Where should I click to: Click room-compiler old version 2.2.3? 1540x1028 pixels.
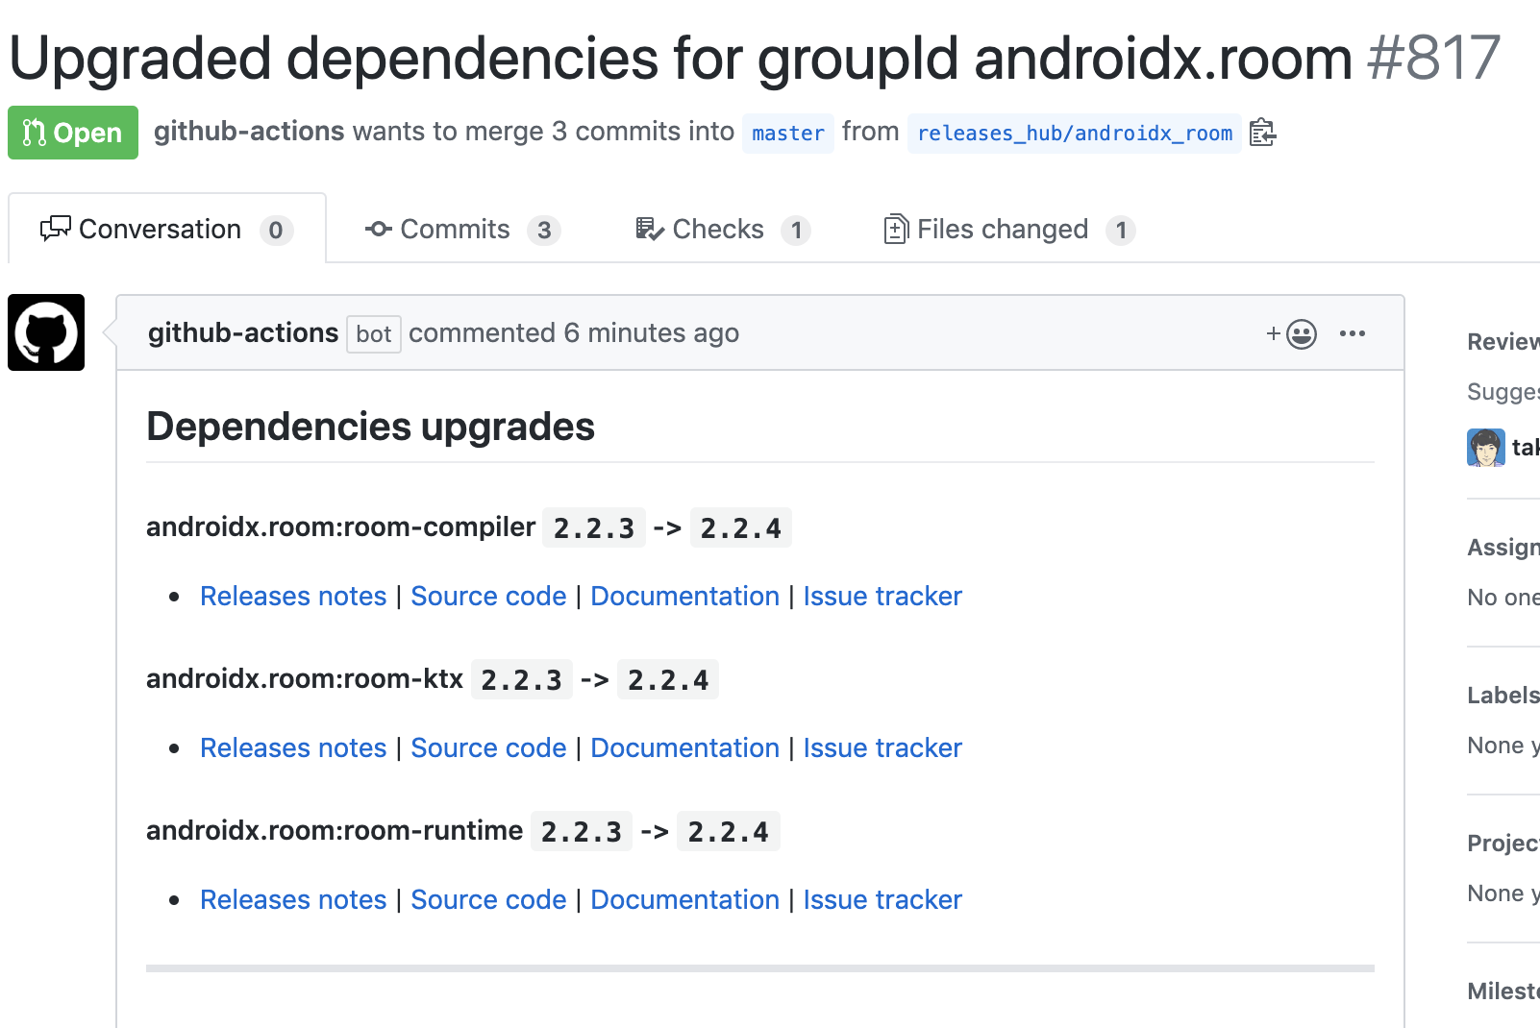(x=594, y=527)
